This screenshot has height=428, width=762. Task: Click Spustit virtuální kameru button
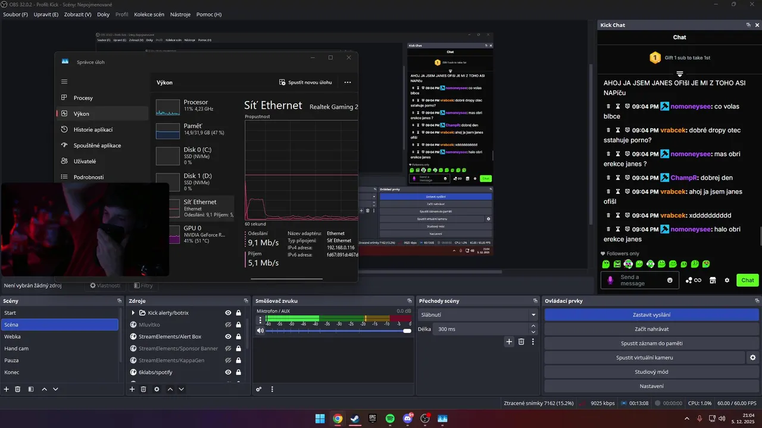pos(644,357)
